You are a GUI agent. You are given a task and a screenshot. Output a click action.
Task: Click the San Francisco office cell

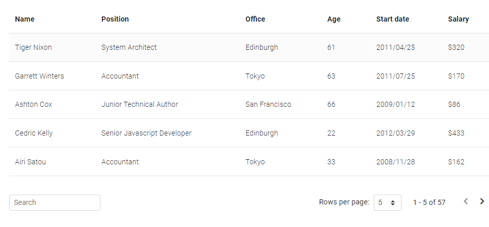(x=268, y=104)
